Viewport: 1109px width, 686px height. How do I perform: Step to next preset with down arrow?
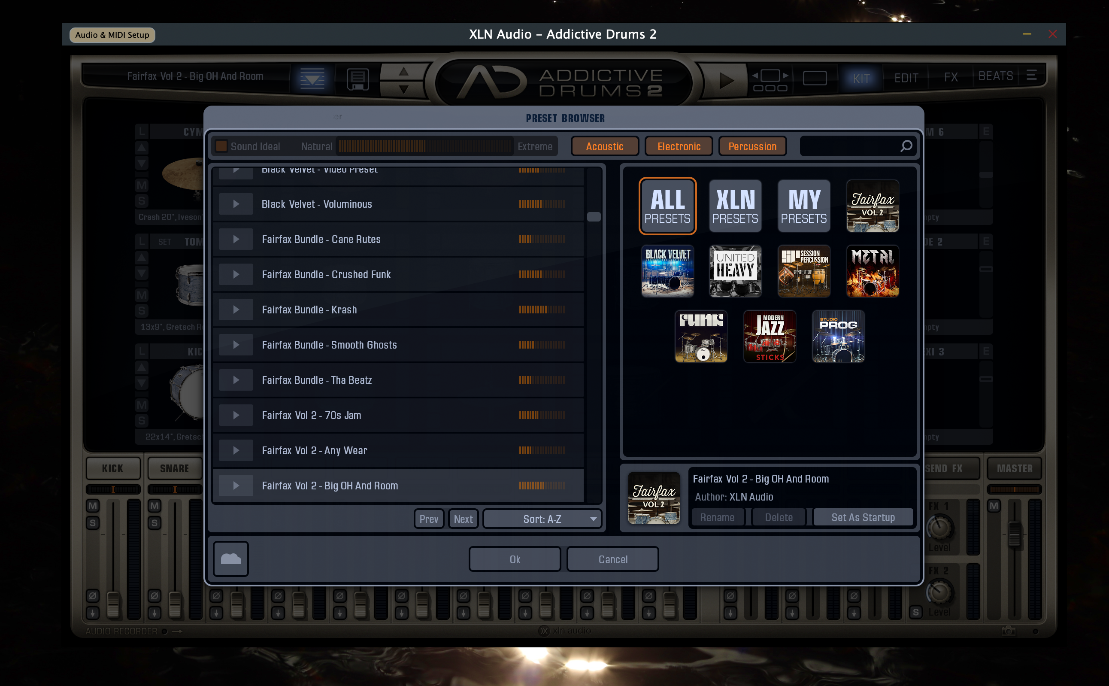403,89
